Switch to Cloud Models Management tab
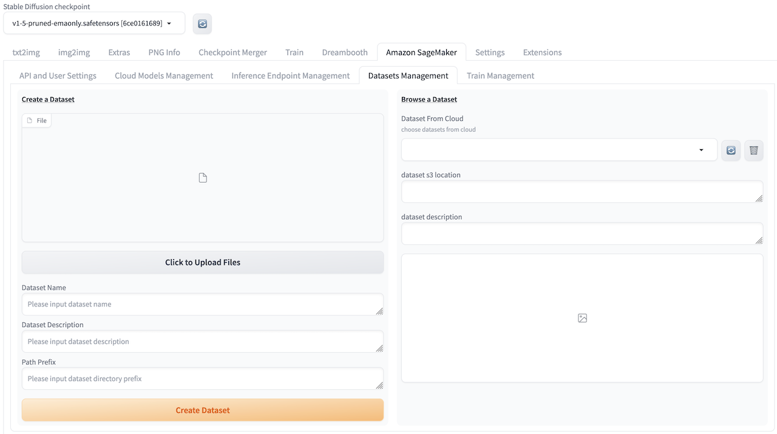This screenshot has height=434, width=777. (x=164, y=76)
